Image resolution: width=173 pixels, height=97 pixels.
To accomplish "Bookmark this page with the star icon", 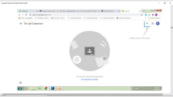I will click(x=142, y=15).
